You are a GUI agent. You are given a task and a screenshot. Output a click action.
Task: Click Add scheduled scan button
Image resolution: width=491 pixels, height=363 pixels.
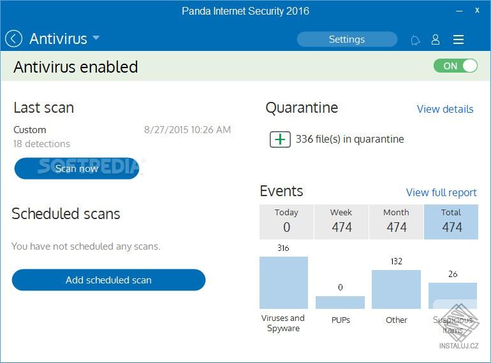coord(108,280)
